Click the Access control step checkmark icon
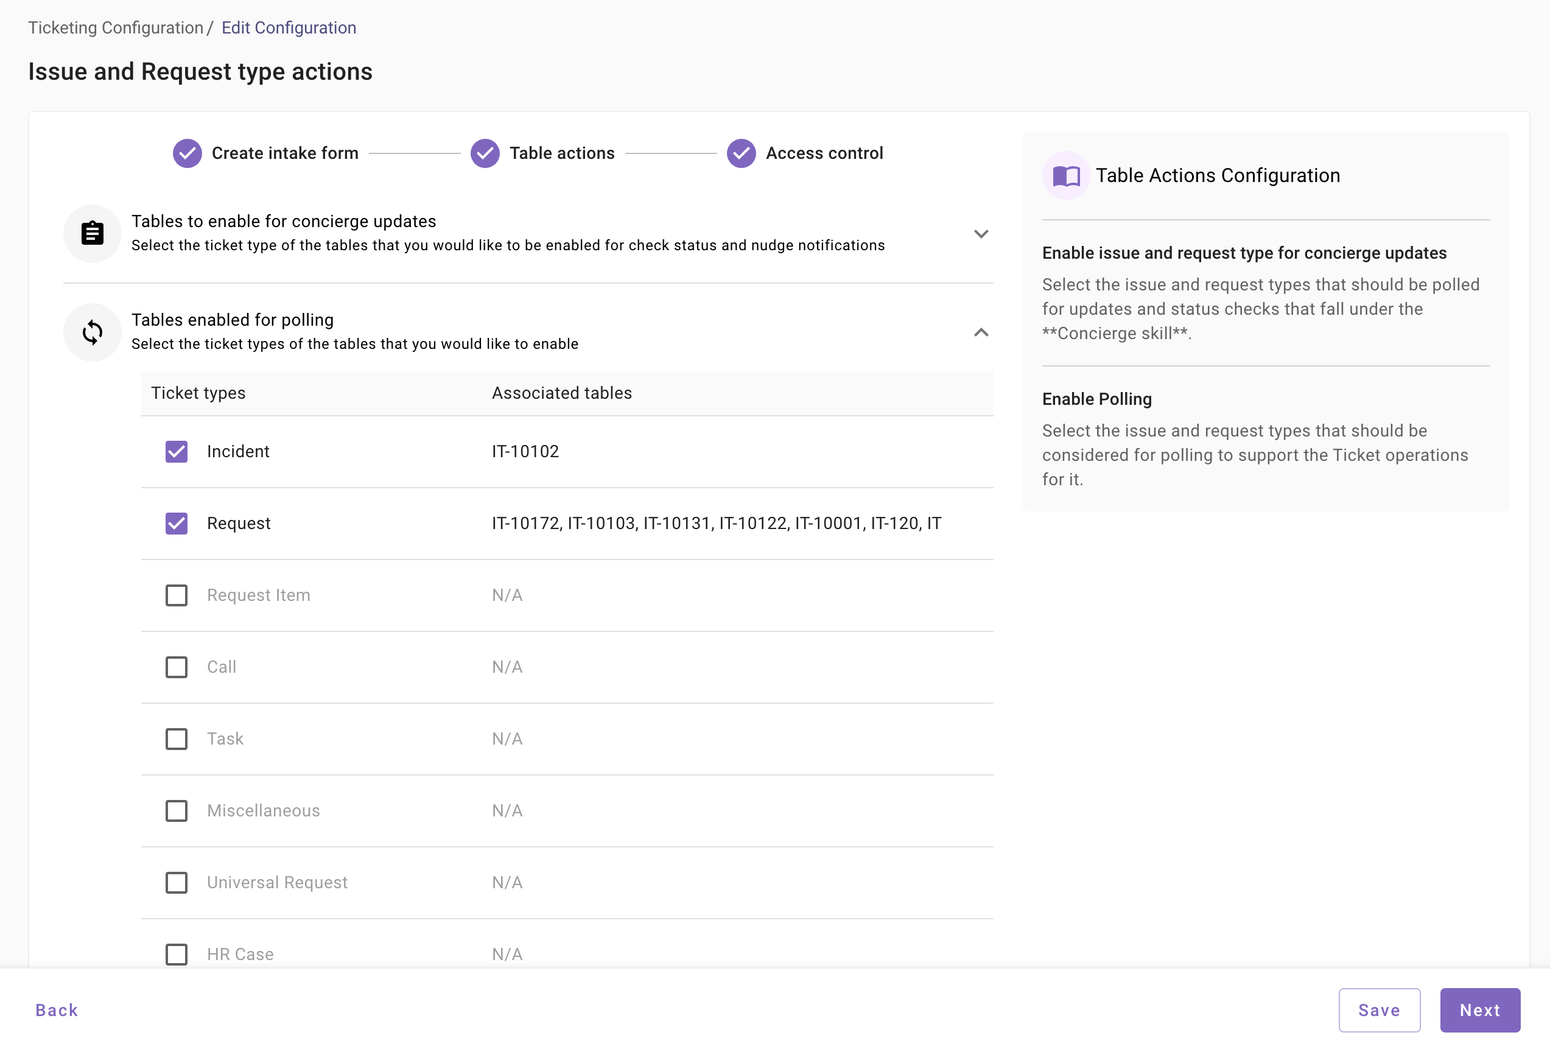This screenshot has width=1550, height=1052. [x=741, y=153]
